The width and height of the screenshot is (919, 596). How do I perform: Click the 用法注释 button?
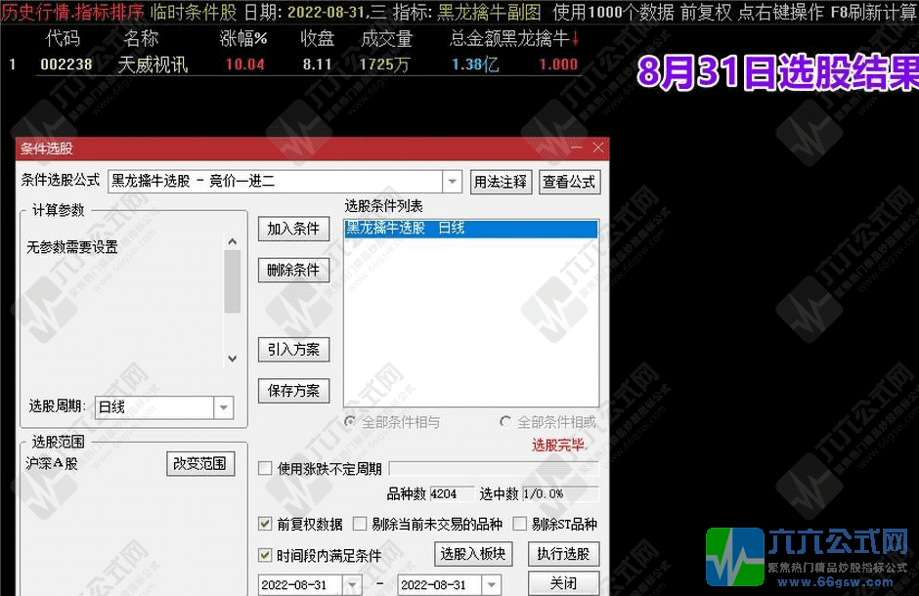[501, 182]
